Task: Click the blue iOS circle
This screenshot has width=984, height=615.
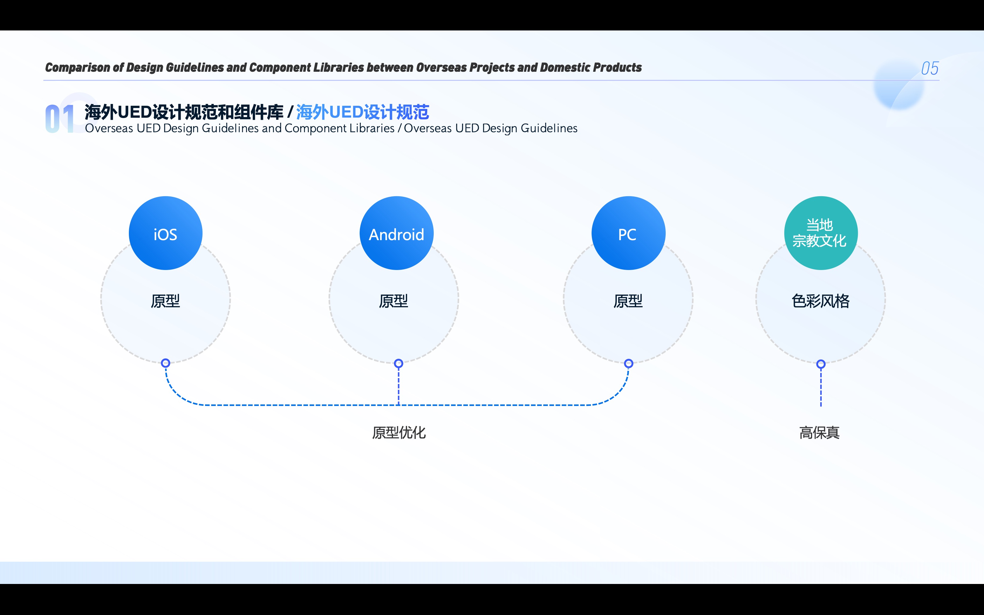Action: click(x=165, y=233)
